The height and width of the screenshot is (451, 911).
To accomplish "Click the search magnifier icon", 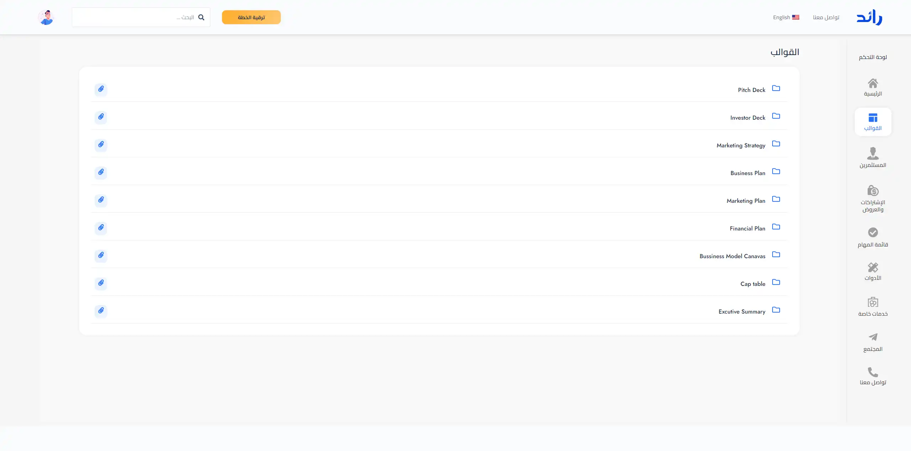I will [201, 17].
